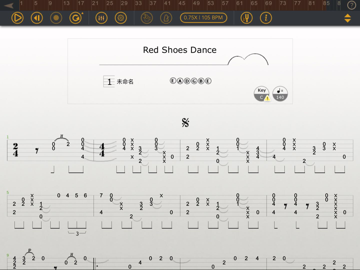The image size is (360, 270).
Task: Collapse toolbar using the up-down arrows
Action: click(x=347, y=18)
